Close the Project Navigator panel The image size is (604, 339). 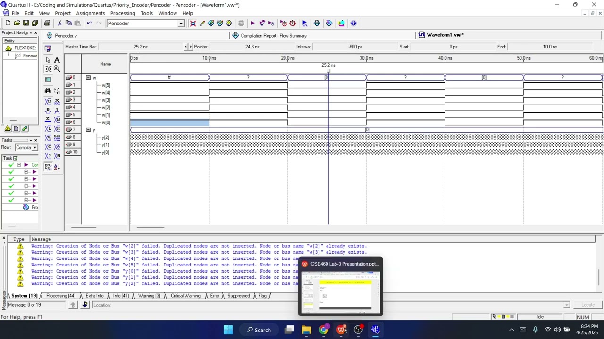(36, 33)
